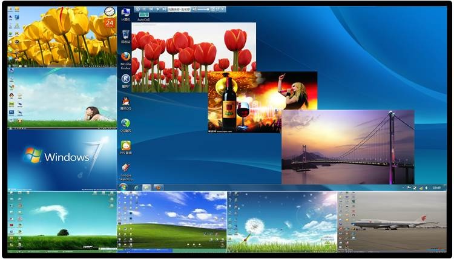The width and height of the screenshot is (454, 259).
Task: Open the Google SketchUp shortcut
Action: click(x=125, y=169)
